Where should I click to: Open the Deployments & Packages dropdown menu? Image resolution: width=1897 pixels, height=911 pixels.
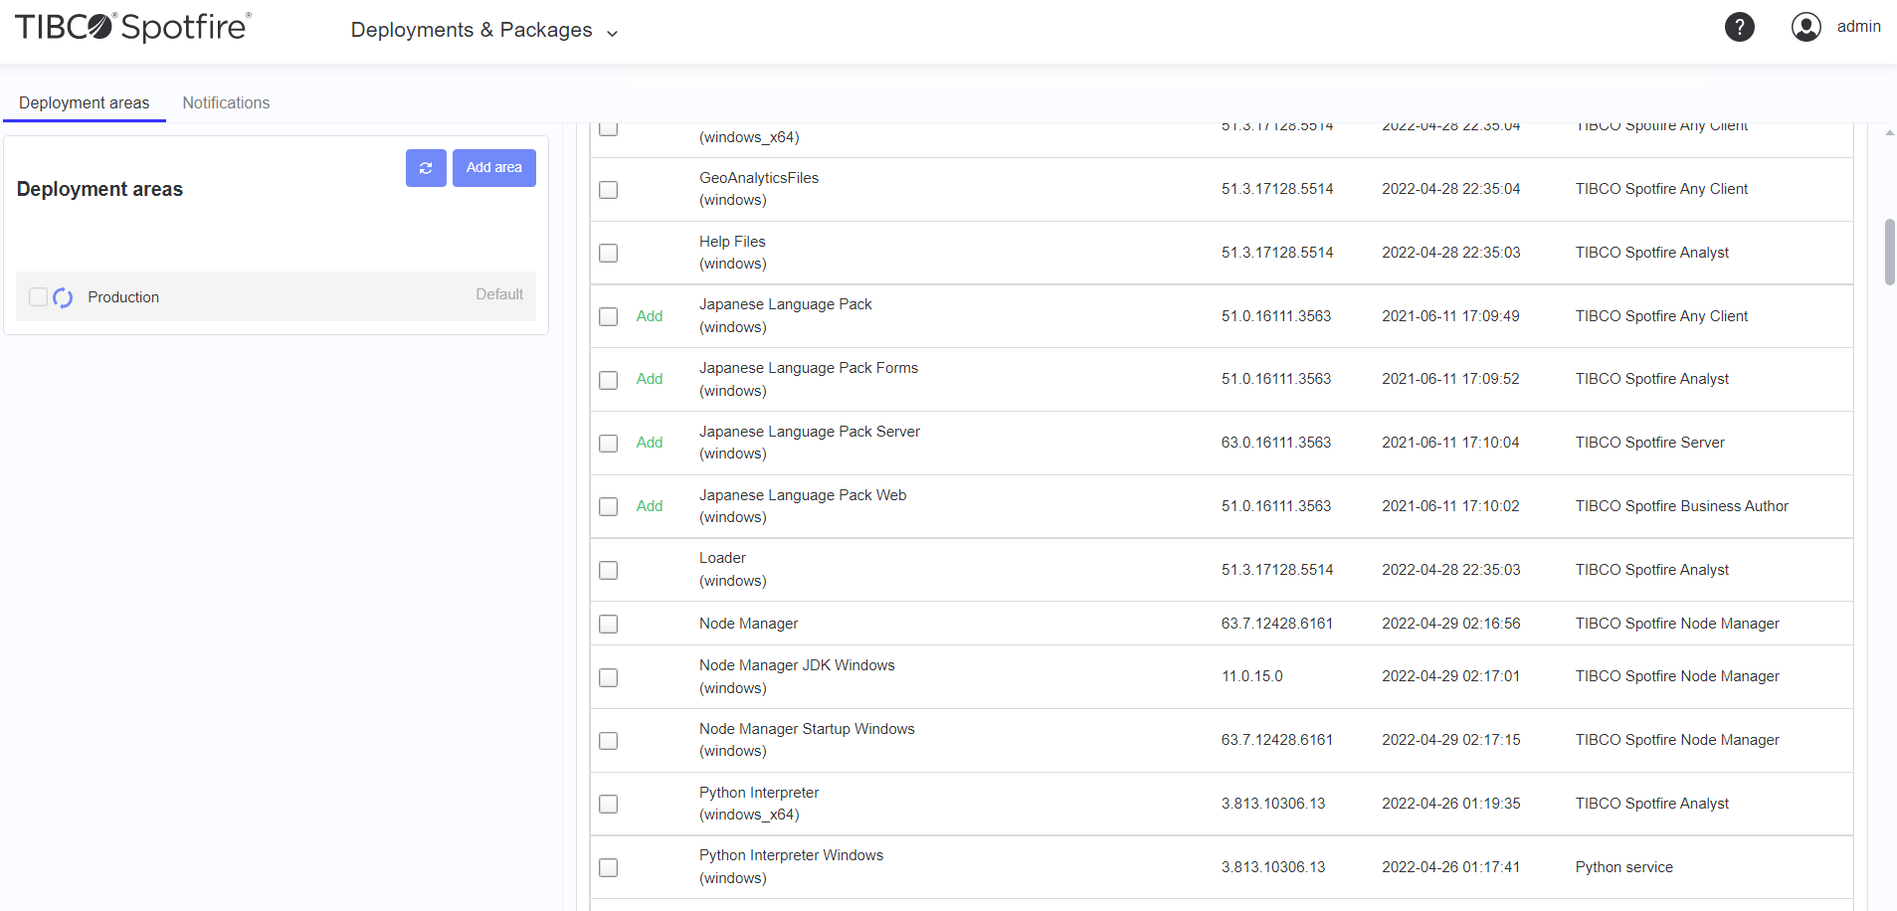coord(484,31)
